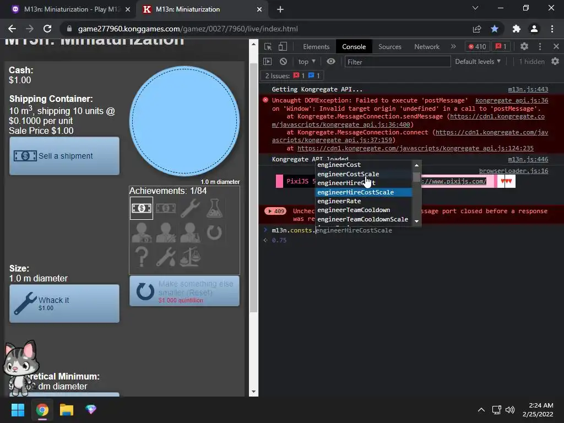Open the Default levels dropdown

coord(478,62)
